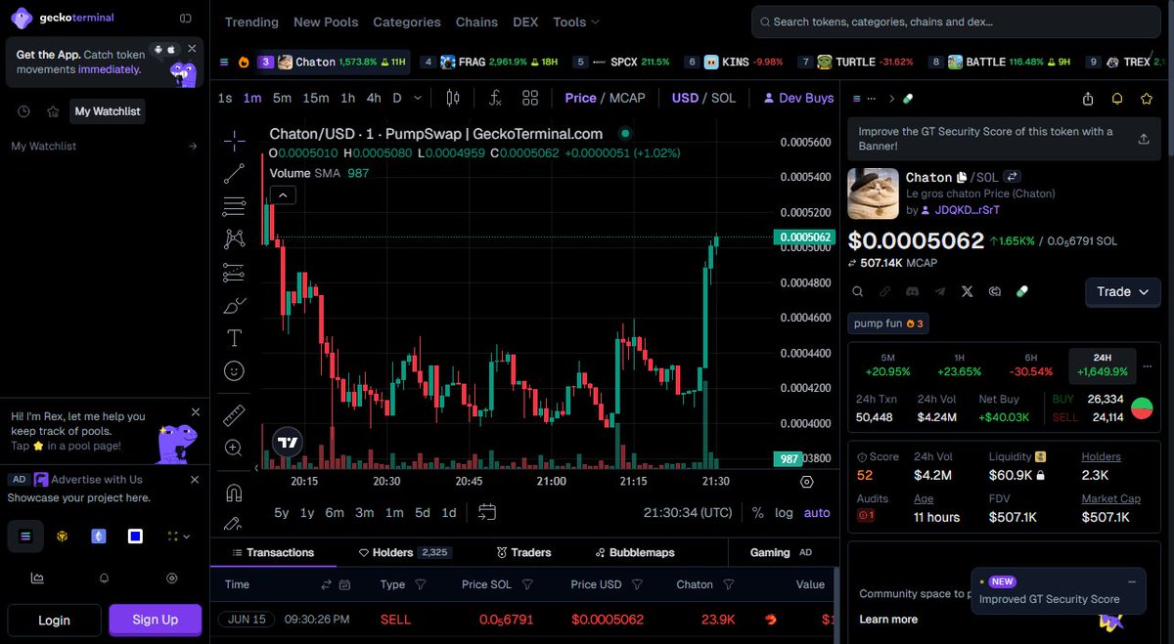Click the Sign Up button
This screenshot has height=644, width=1174.
156,620
